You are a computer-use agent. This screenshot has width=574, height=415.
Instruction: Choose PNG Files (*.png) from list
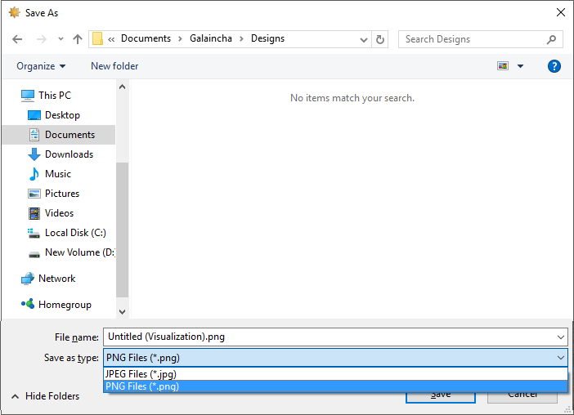tap(142, 386)
